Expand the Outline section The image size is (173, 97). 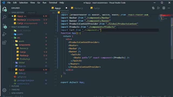[x=15, y=86]
